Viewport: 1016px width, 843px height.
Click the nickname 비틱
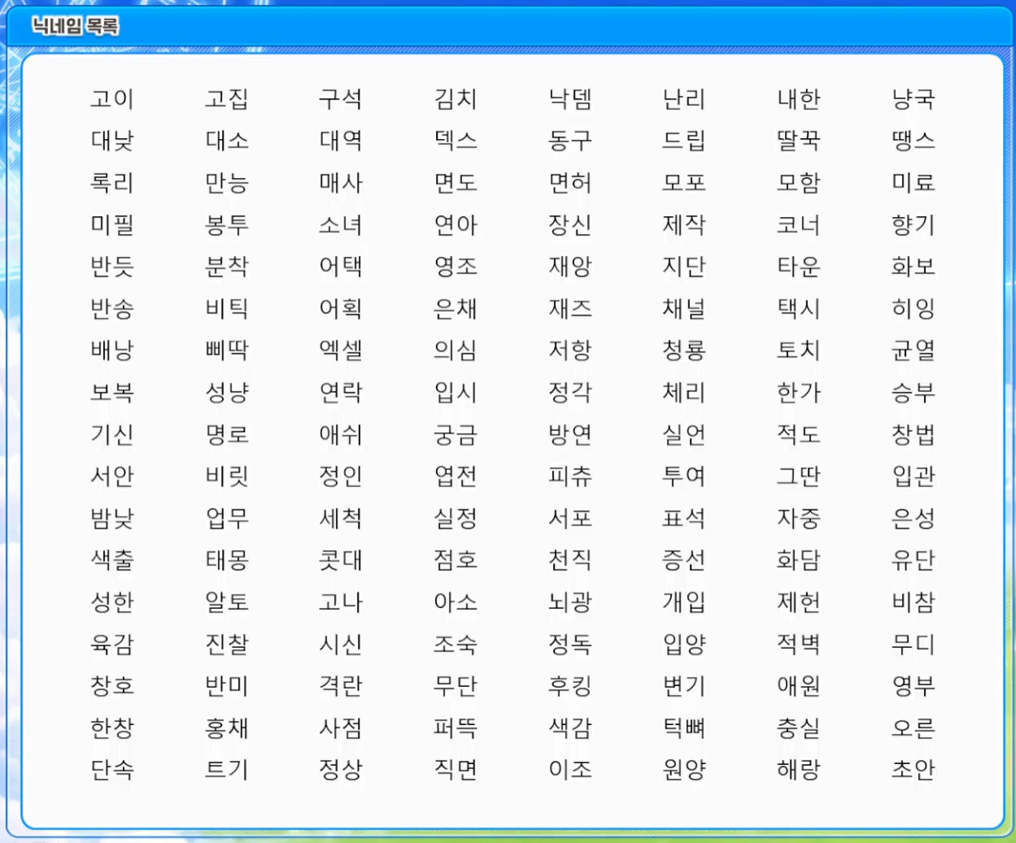click(227, 309)
